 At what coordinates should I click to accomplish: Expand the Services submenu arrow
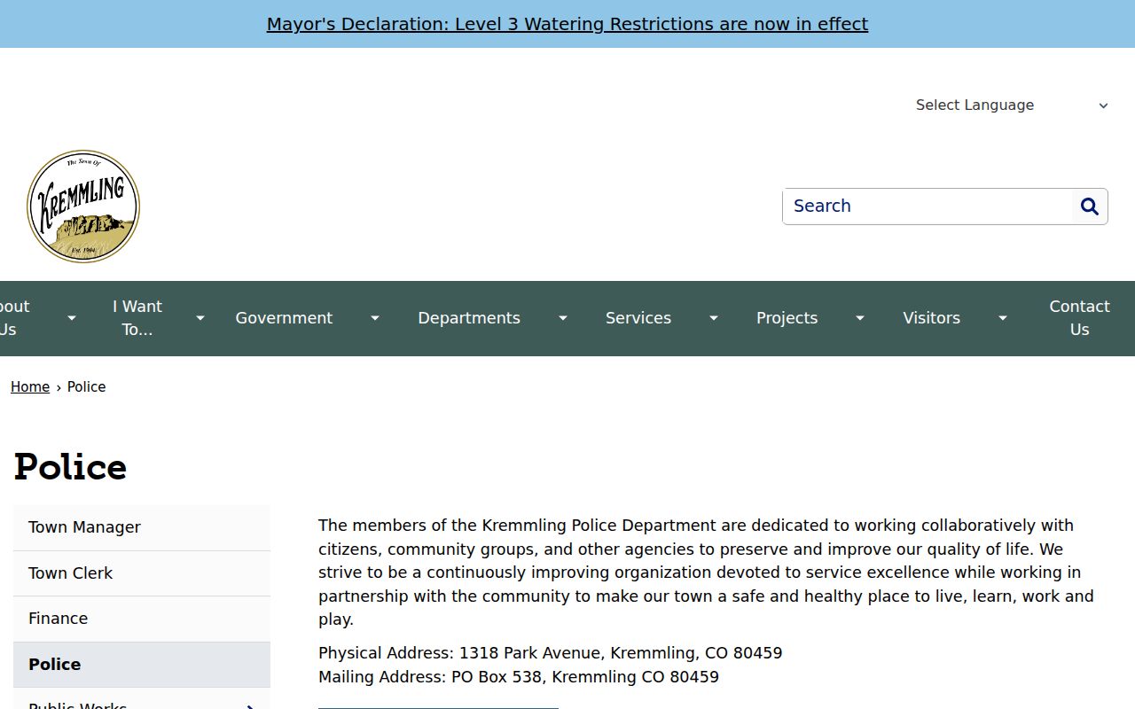(713, 318)
